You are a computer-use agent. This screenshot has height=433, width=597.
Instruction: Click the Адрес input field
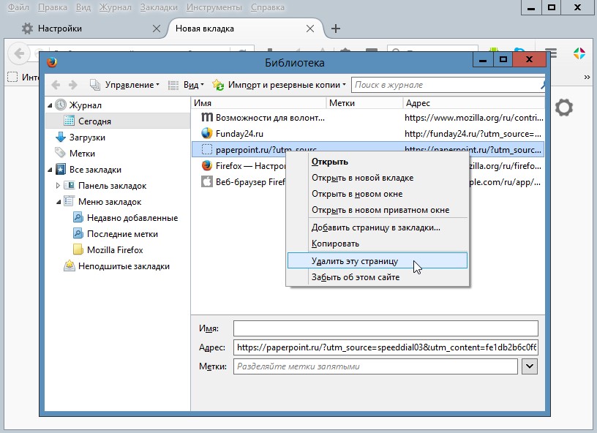pyautogui.click(x=386, y=347)
